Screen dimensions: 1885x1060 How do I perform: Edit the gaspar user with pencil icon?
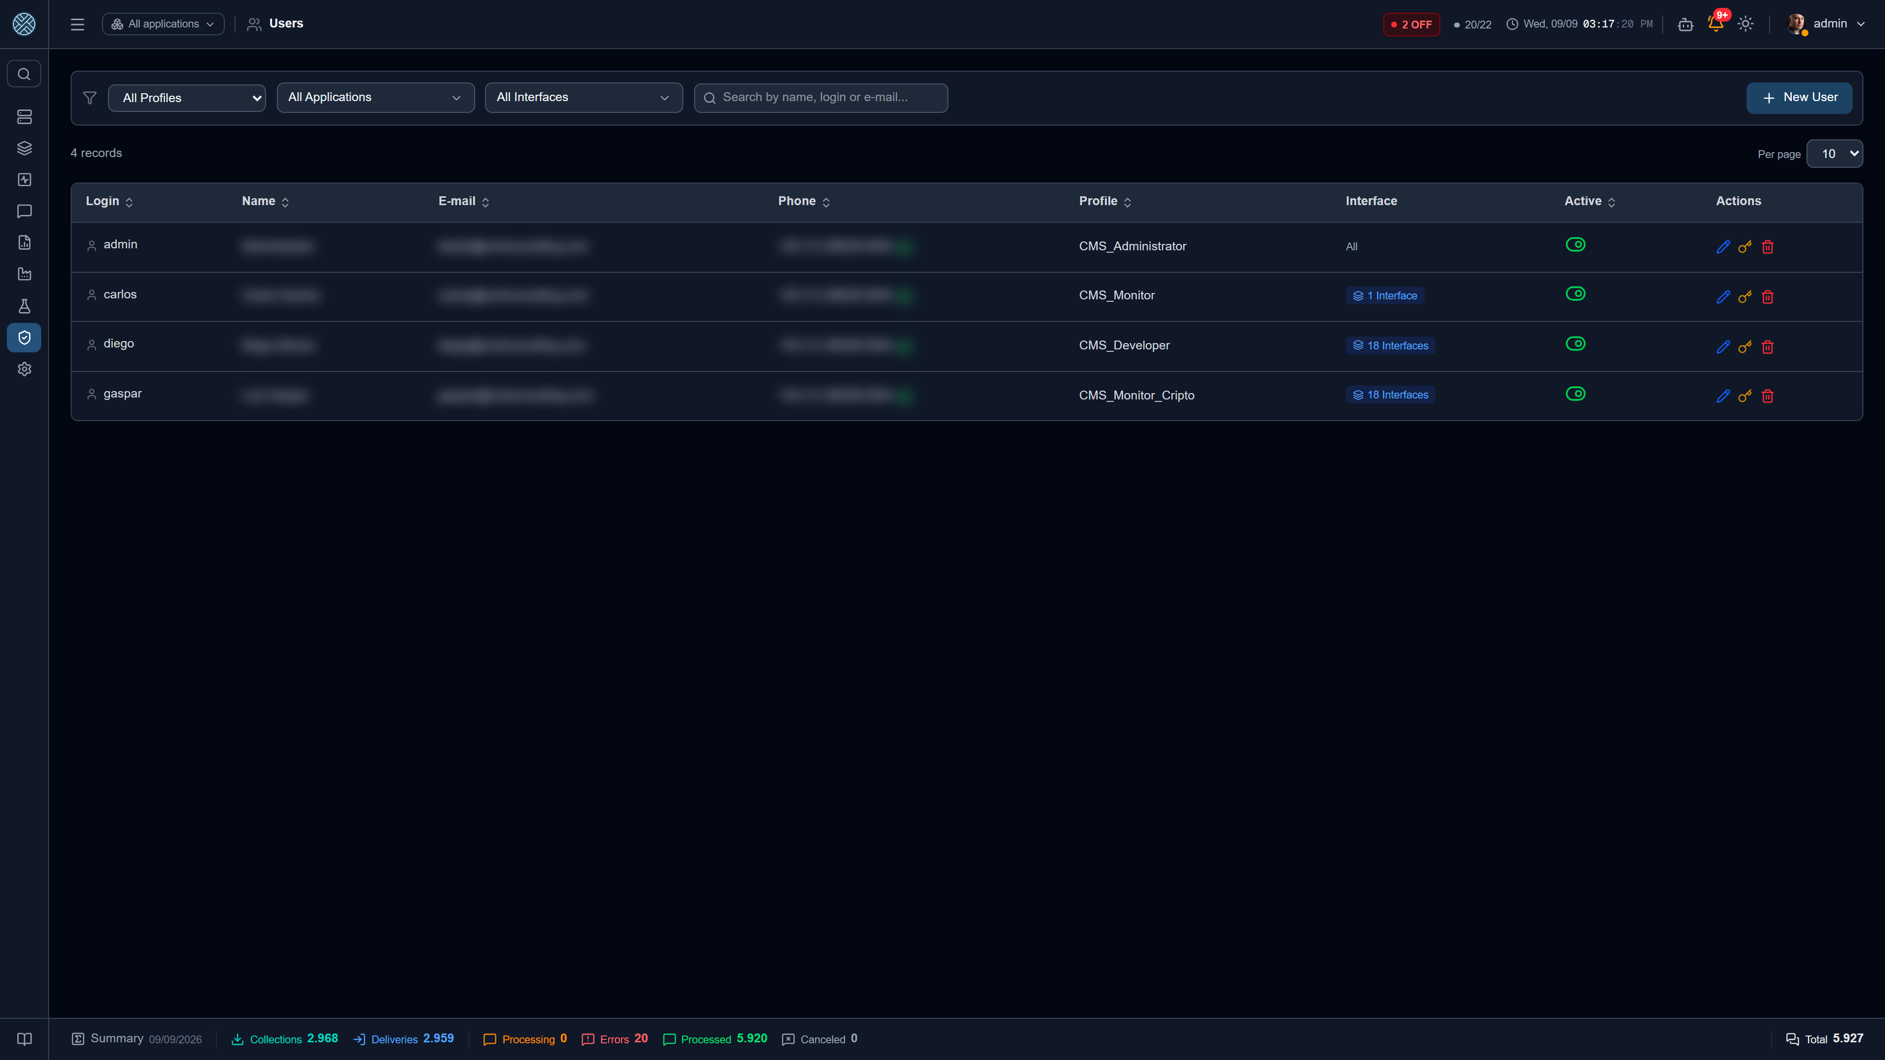tap(1723, 396)
